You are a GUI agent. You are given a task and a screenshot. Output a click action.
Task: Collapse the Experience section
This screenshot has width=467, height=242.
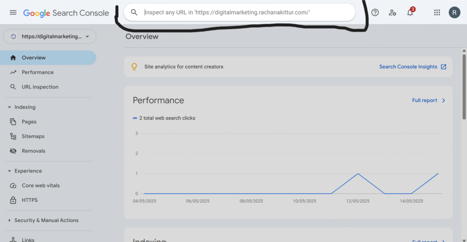pyautogui.click(x=9, y=171)
